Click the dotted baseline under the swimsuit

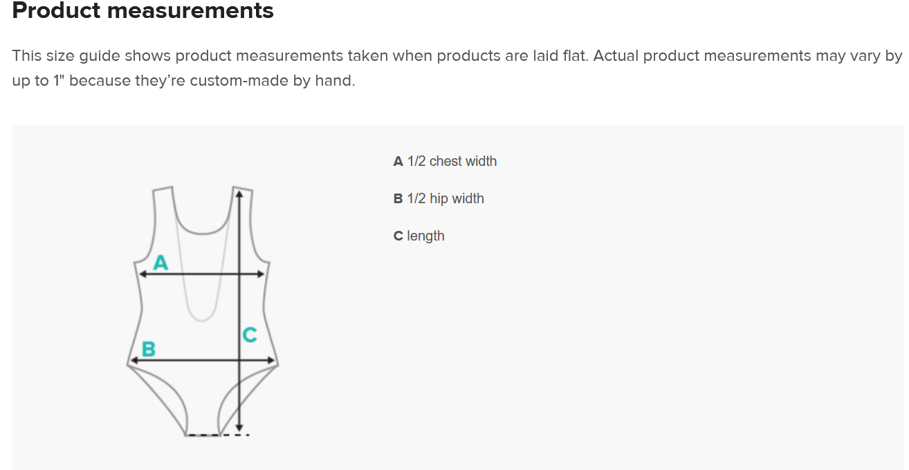pyautogui.click(x=217, y=435)
